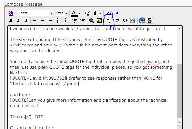Click the increase indent icon
This screenshot has width=192, height=129.
(82, 20)
